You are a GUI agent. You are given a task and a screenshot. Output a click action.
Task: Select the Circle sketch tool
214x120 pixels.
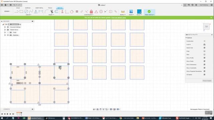[26, 12]
